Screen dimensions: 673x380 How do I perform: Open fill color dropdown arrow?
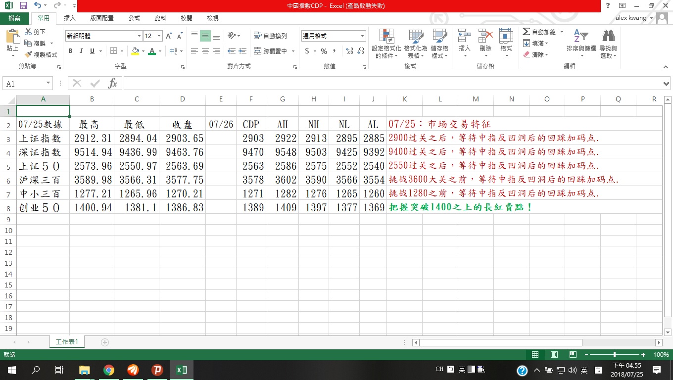(143, 51)
